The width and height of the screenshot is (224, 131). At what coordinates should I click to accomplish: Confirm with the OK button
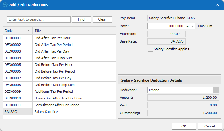pos(184,126)
